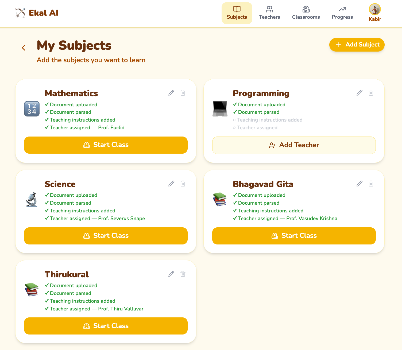Edit the Mathematics subject with pencil icon
This screenshot has height=350, width=402.
pyautogui.click(x=171, y=93)
